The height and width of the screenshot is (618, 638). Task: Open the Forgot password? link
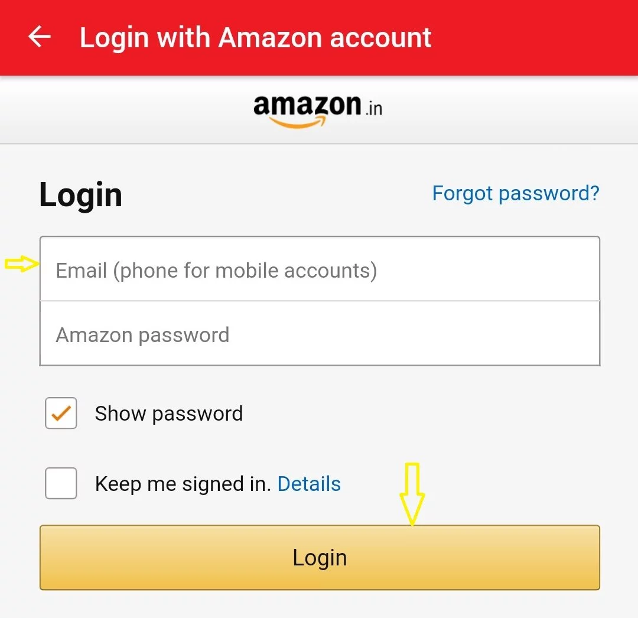(x=516, y=193)
